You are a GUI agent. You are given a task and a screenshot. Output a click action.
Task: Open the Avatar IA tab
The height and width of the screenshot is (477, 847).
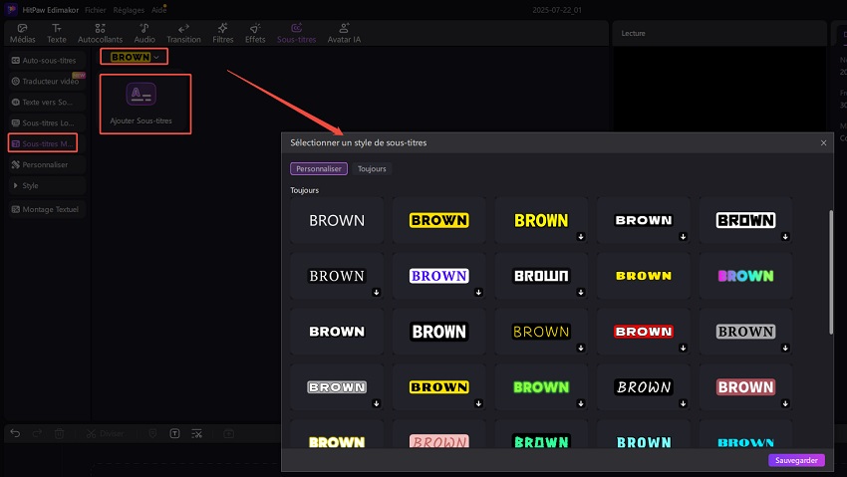pos(344,33)
